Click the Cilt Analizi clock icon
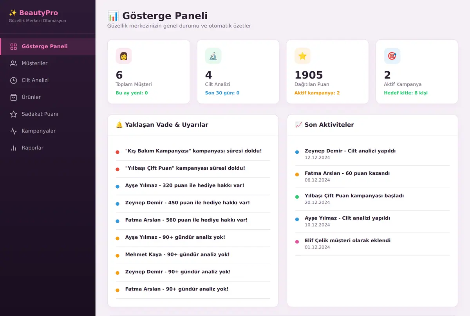Viewport: 470px width, 316px height. point(14,80)
